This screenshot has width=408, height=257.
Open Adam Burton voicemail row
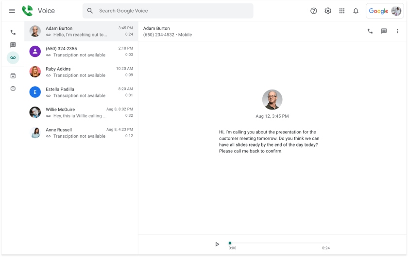click(81, 31)
